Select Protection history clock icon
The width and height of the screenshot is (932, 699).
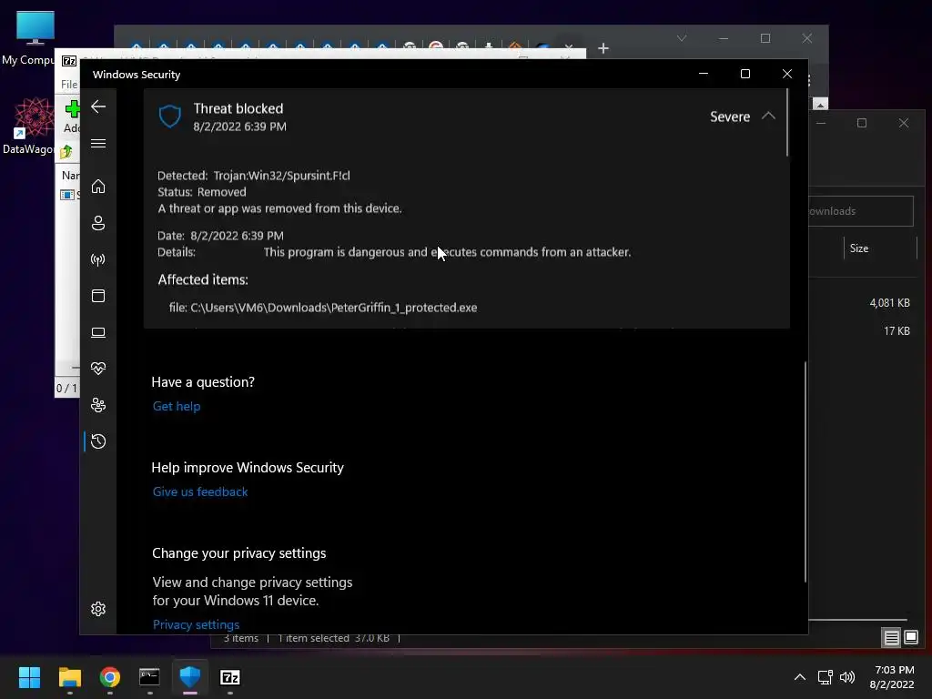click(x=98, y=441)
